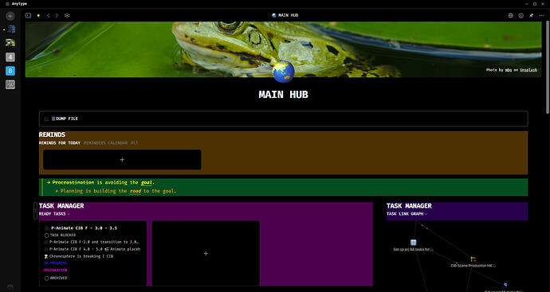This screenshot has width=550, height=292.
Task: Open the blue space labeled B
Action: pos(10,71)
